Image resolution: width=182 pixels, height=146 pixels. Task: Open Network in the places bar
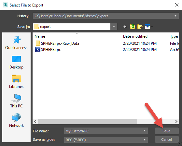coord(16,120)
